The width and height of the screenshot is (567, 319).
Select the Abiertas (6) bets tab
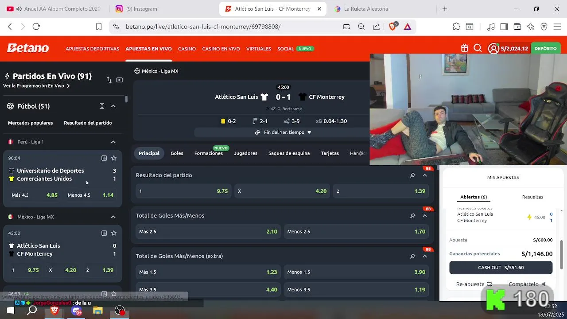pyautogui.click(x=474, y=197)
